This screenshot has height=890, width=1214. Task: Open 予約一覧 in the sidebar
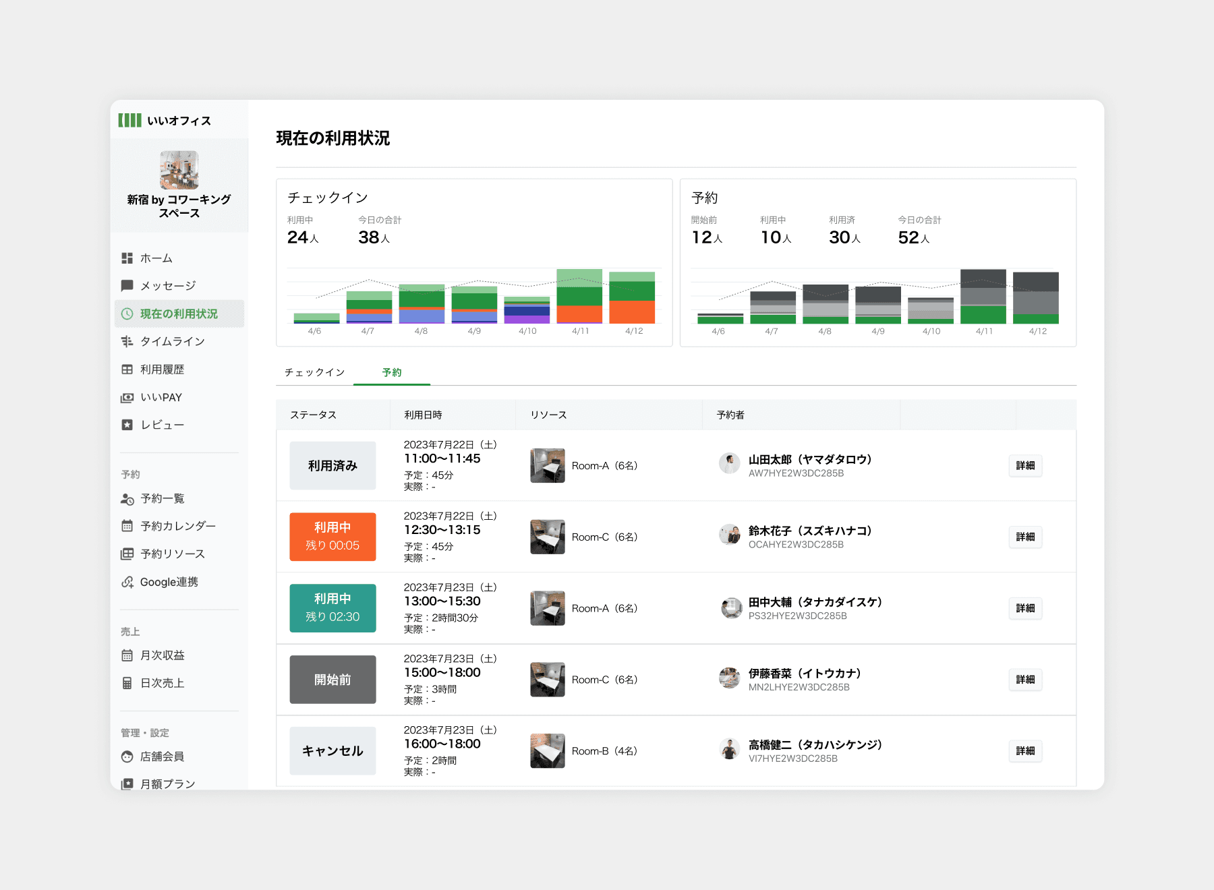[x=162, y=498]
